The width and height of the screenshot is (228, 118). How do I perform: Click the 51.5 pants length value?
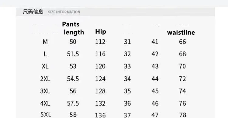(73, 54)
